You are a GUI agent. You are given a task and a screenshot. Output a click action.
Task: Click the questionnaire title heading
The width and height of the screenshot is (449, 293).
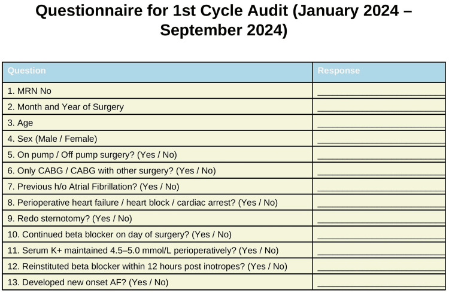224,20
